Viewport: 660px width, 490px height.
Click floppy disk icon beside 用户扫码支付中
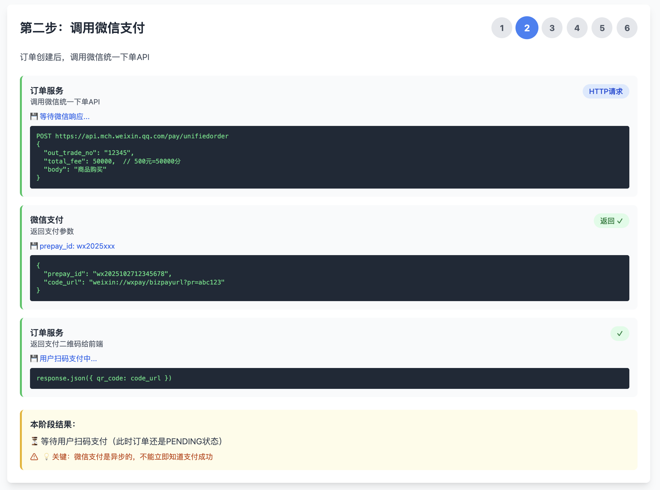(x=34, y=359)
